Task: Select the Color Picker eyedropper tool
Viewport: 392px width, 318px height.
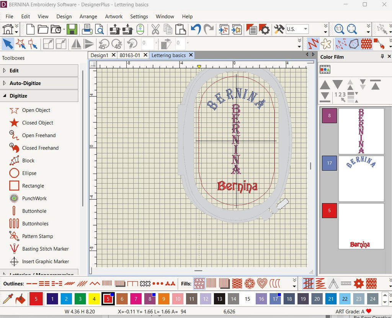Action: click(8, 299)
